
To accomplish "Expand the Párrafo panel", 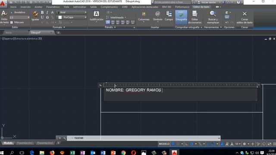I will click(x=110, y=27).
